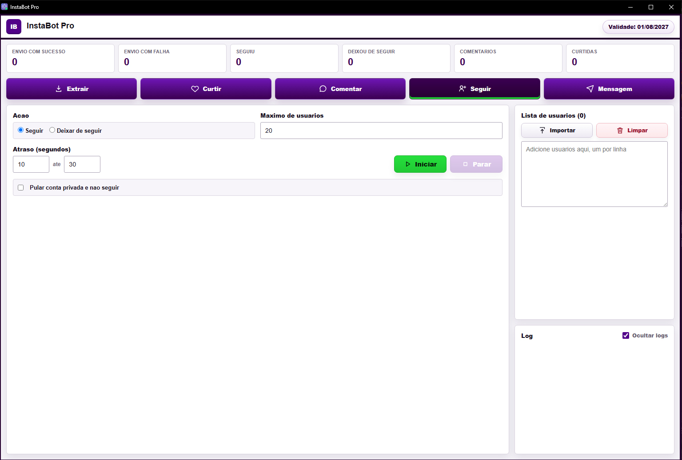Viewport: 682px width, 460px height.
Task: Uncheck the Ocultar logs checkbox
Action: (626, 335)
